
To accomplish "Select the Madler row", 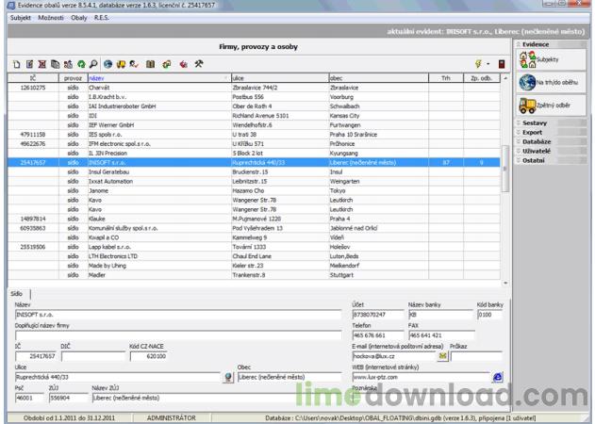I will coord(254,275).
